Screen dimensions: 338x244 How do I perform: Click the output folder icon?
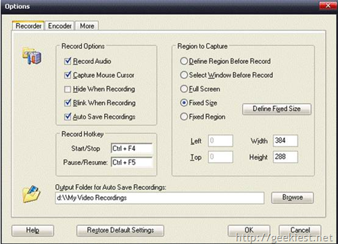click(x=31, y=194)
